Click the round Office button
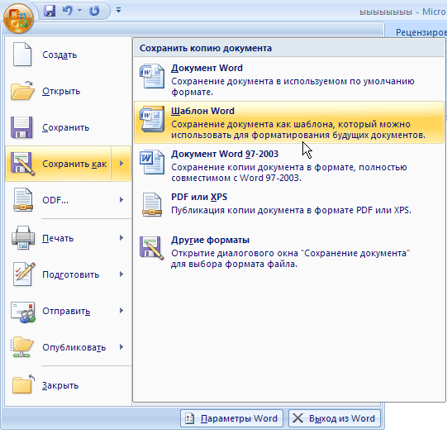This screenshot has width=447, height=434. point(18,18)
